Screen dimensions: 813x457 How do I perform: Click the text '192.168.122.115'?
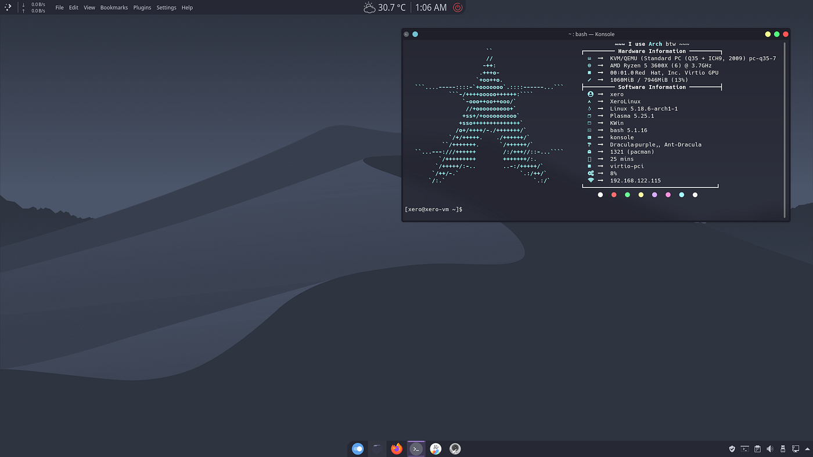(x=635, y=180)
